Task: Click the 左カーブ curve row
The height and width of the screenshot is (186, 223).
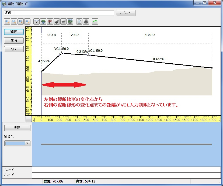Action: [x=126, y=175]
